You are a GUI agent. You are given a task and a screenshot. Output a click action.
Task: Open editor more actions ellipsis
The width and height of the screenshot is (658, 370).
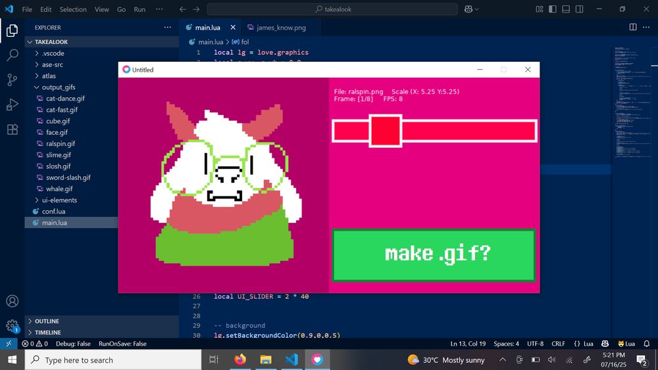pyautogui.click(x=646, y=27)
